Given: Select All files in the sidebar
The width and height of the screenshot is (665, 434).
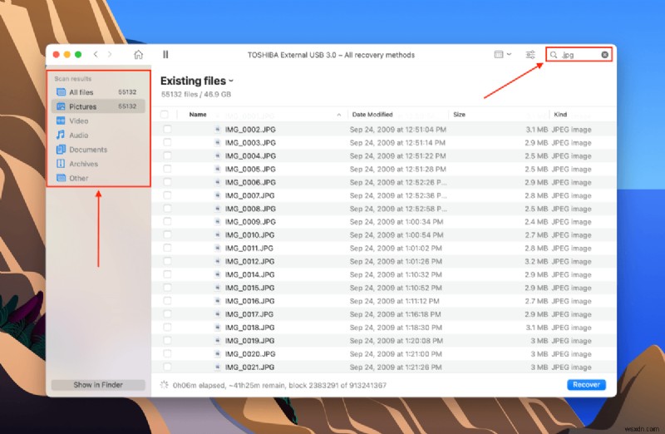Looking at the screenshot, I should tap(98, 92).
